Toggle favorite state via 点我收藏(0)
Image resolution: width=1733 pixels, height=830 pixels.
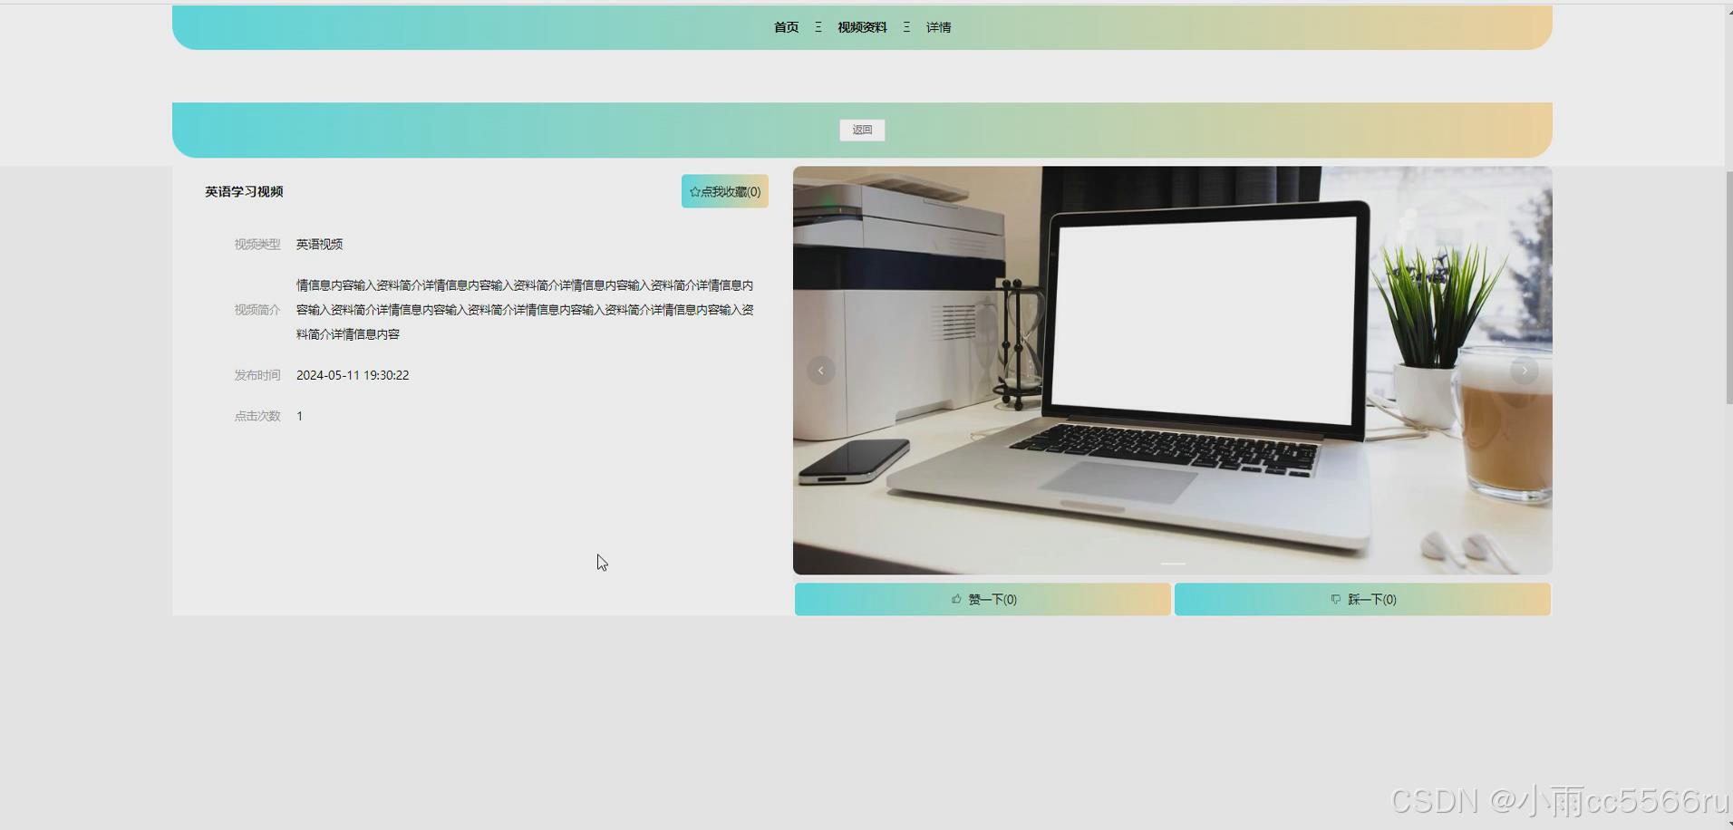tap(724, 191)
